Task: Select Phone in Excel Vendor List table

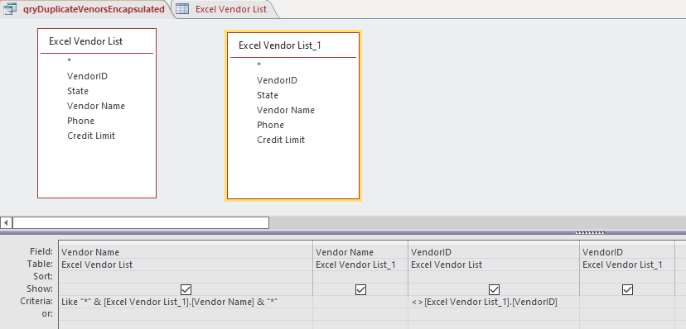Action: pos(80,121)
